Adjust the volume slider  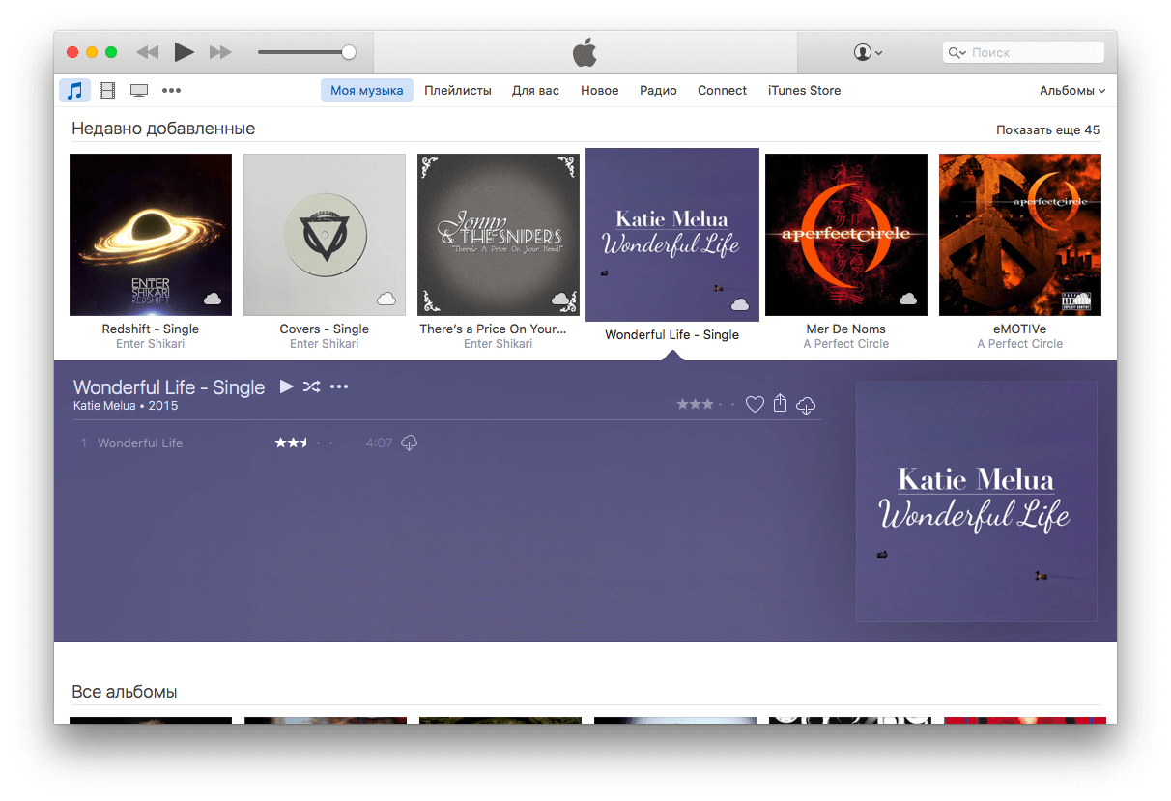(306, 52)
